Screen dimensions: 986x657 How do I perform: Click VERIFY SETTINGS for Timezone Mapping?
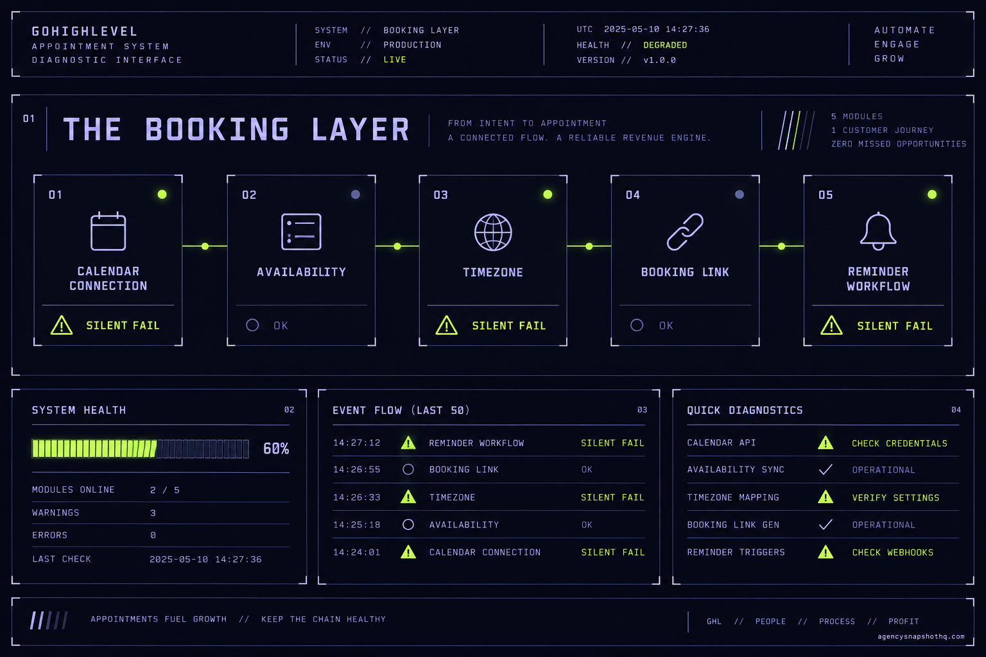coord(895,498)
